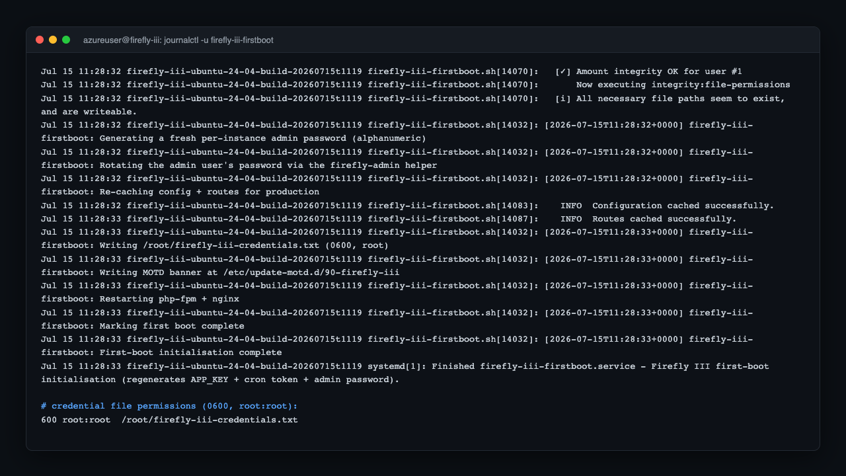Click 'INFO Routes cached successfully.' message

click(x=648, y=219)
